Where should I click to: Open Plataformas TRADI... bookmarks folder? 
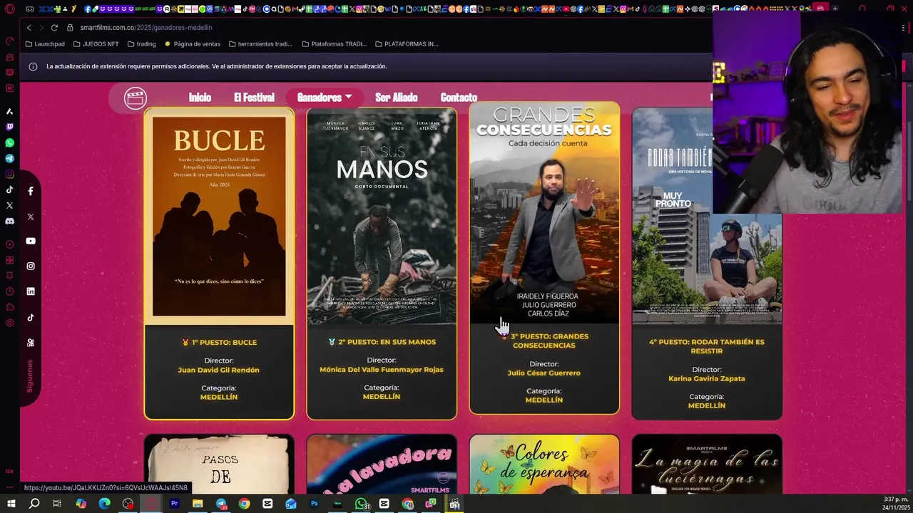[x=334, y=43]
